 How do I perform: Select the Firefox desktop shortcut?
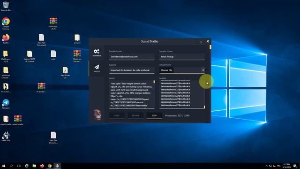coord(6,39)
